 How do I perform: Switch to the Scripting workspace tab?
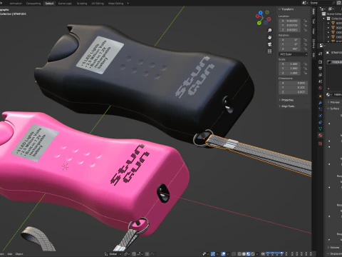click(82, 4)
